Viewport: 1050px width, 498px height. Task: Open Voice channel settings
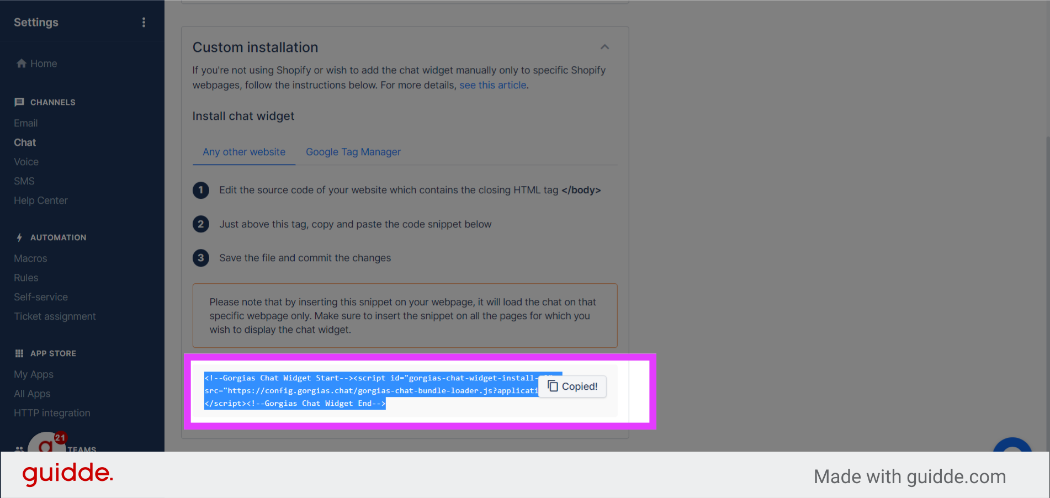26,162
